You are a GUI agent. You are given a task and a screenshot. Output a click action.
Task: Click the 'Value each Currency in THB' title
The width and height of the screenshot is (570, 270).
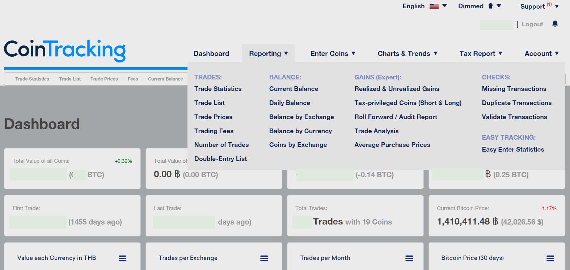[x=57, y=258]
